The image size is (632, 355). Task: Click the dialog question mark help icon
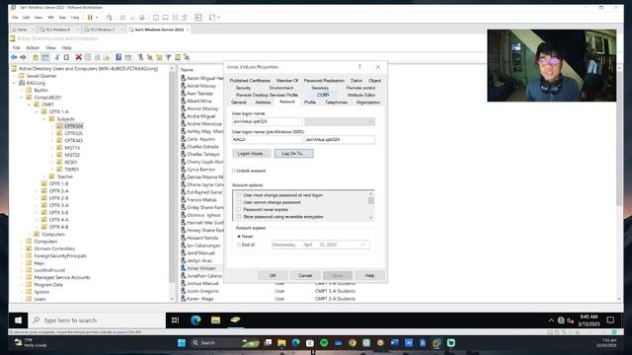click(359, 67)
